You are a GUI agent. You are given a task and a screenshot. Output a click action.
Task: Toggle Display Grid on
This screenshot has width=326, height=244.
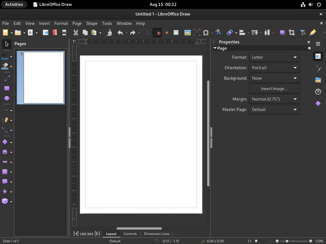(148, 32)
